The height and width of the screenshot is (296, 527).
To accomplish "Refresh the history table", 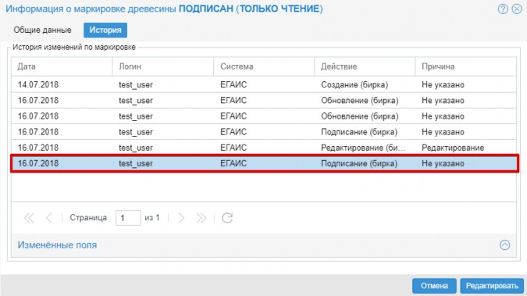I will [x=227, y=218].
